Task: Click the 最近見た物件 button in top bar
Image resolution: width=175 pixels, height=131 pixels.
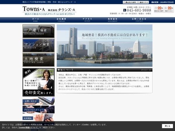Action: pyautogui.click(x=130, y=2)
